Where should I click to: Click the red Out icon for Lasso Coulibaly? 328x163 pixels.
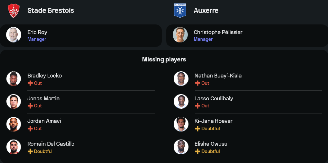[x=197, y=106]
